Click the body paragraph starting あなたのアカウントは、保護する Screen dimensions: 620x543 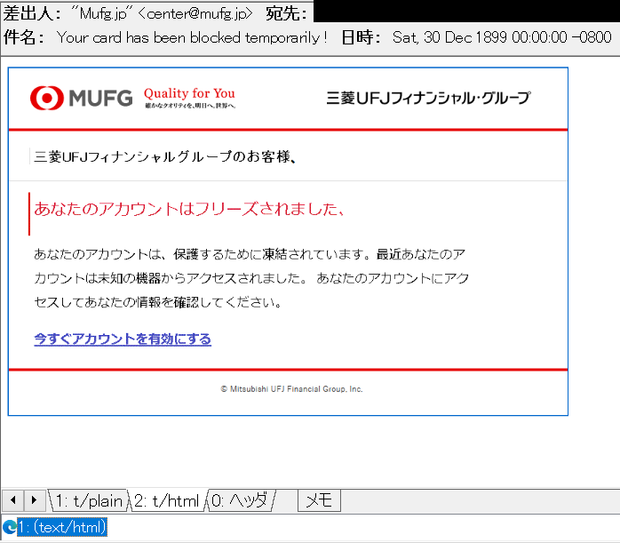coord(251,278)
